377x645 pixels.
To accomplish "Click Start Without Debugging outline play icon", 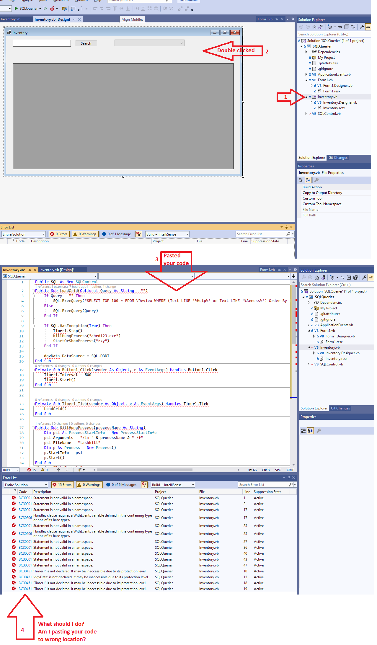I will click(45, 8).
